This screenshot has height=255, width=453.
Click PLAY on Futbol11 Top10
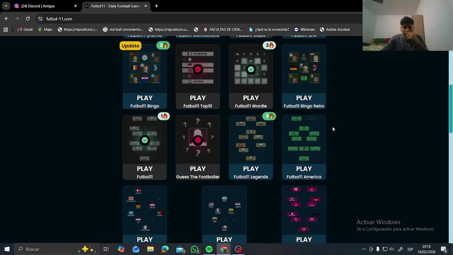point(198,98)
